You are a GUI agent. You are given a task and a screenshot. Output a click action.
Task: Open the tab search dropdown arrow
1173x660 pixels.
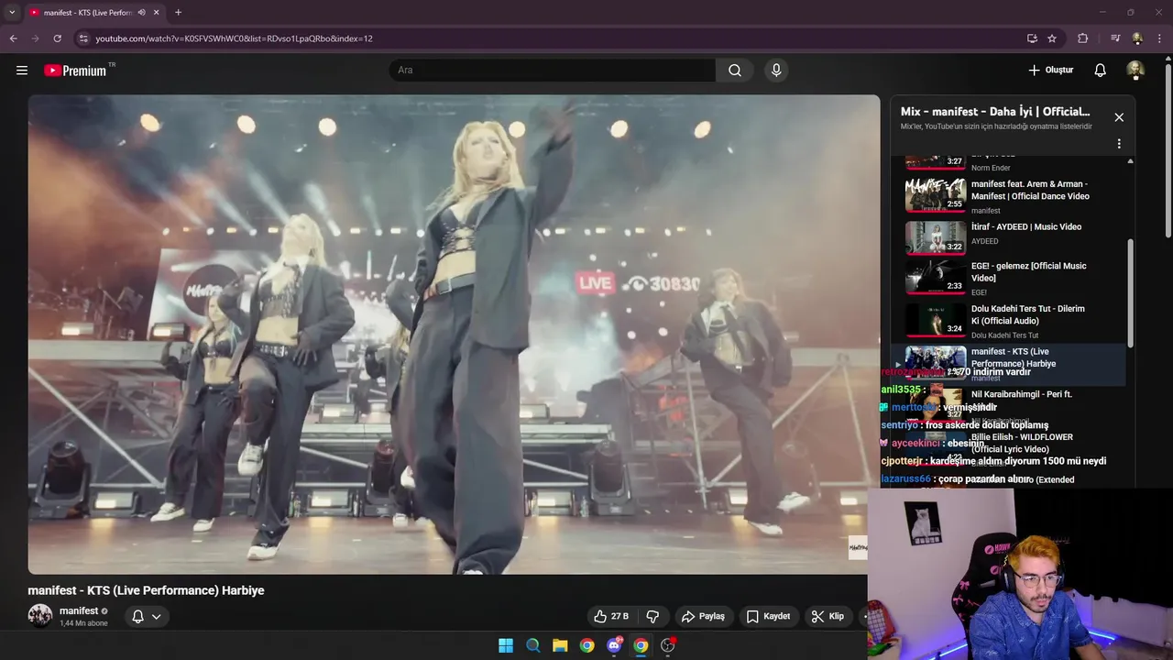[12, 13]
